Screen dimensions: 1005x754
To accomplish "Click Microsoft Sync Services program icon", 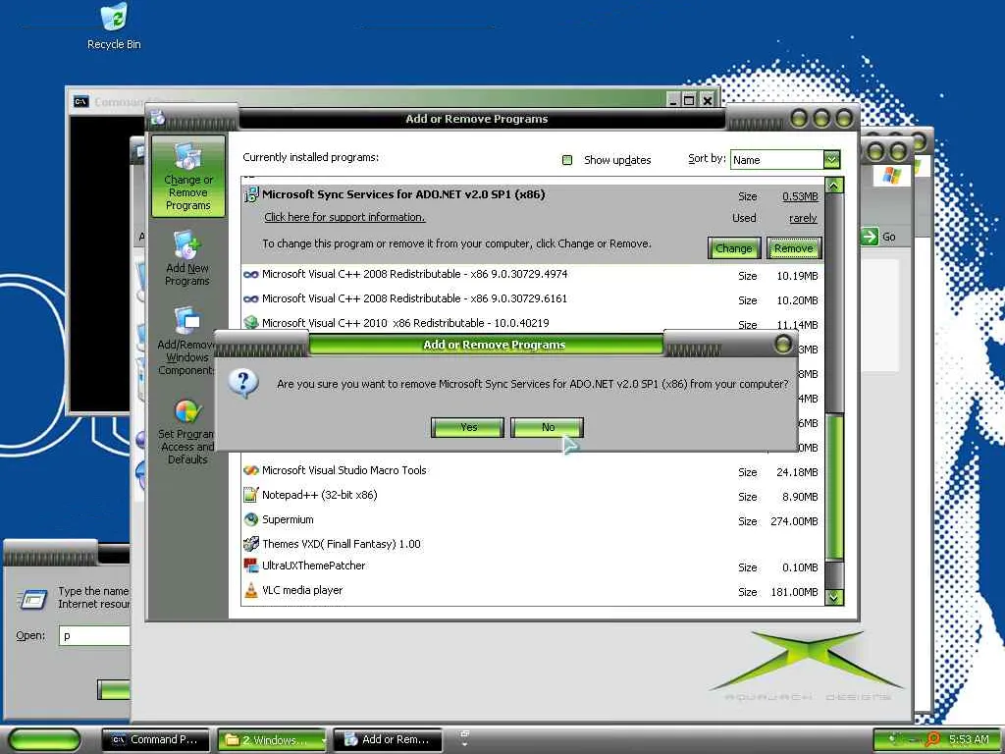I will (x=251, y=195).
